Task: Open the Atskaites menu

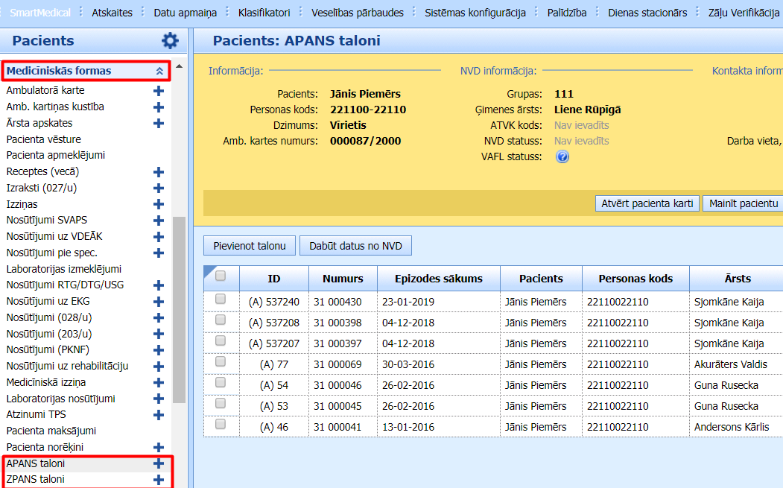Action: (x=112, y=13)
